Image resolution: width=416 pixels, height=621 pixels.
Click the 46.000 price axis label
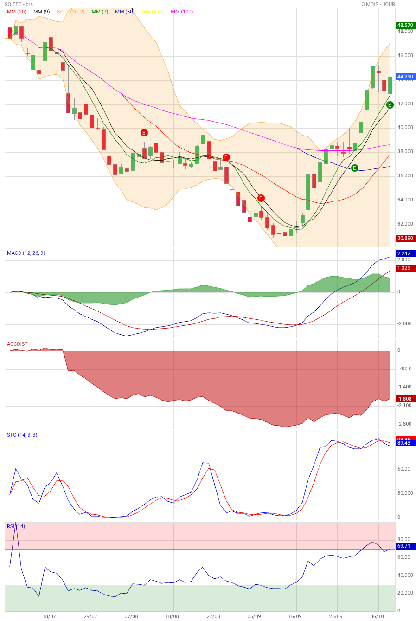[405, 55]
